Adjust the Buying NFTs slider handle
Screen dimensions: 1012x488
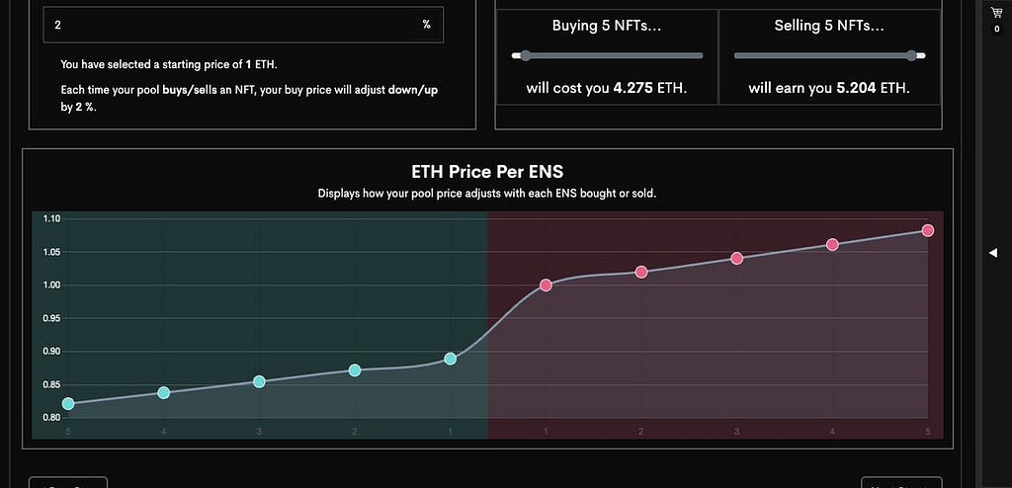click(526, 55)
